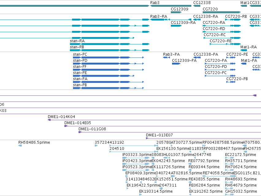Click the RH35731.5prime EST label

tap(241, 161)
